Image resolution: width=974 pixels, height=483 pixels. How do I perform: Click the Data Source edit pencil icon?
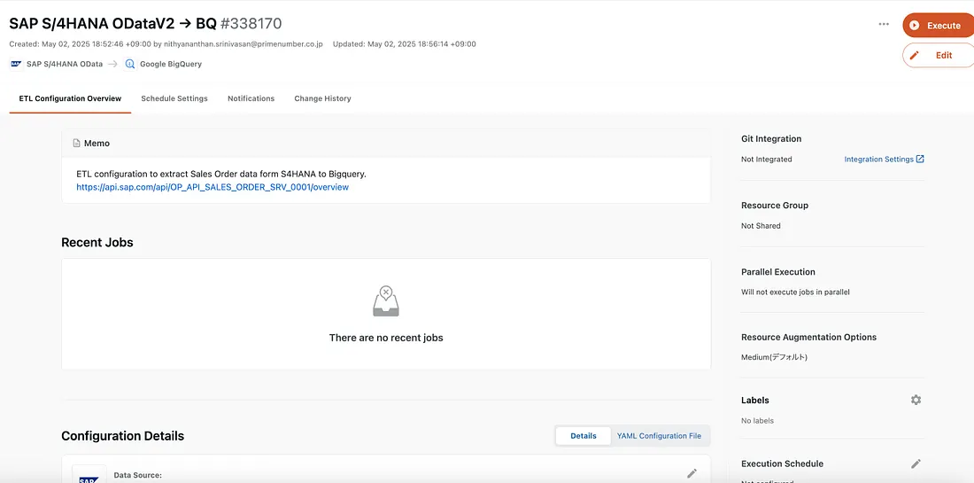coord(692,473)
